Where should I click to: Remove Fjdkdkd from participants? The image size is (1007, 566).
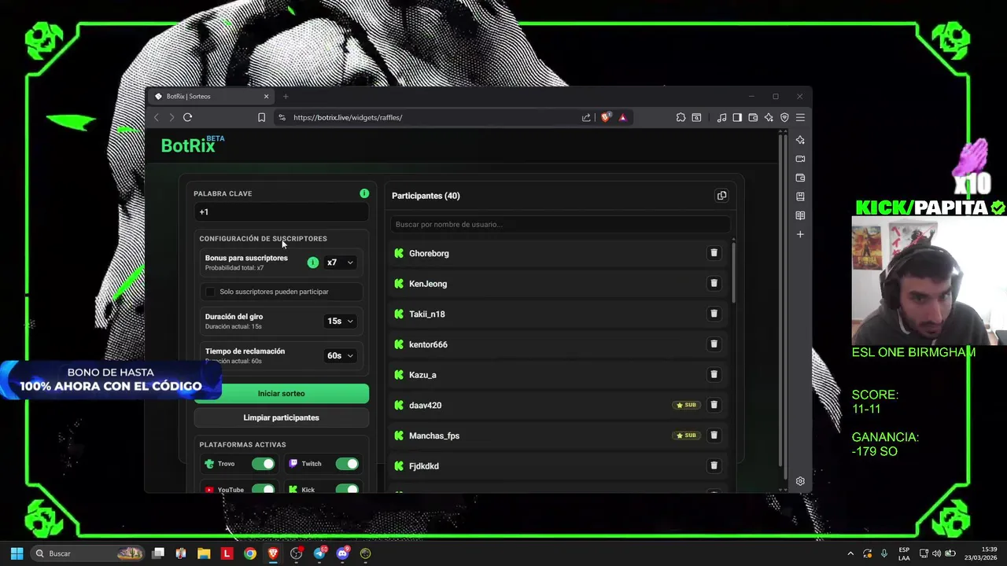click(714, 465)
